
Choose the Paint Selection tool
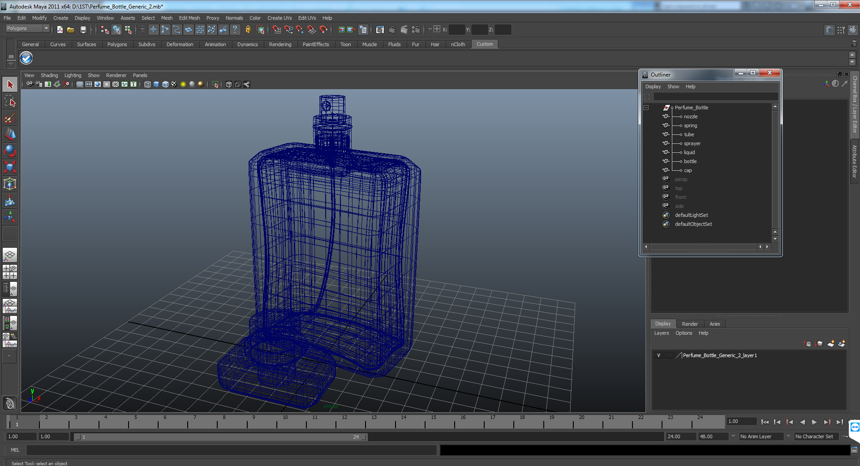pos(10,118)
